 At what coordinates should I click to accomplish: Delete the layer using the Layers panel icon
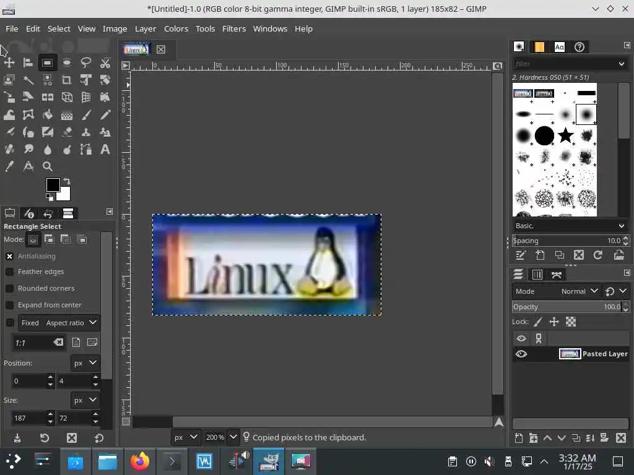620,439
